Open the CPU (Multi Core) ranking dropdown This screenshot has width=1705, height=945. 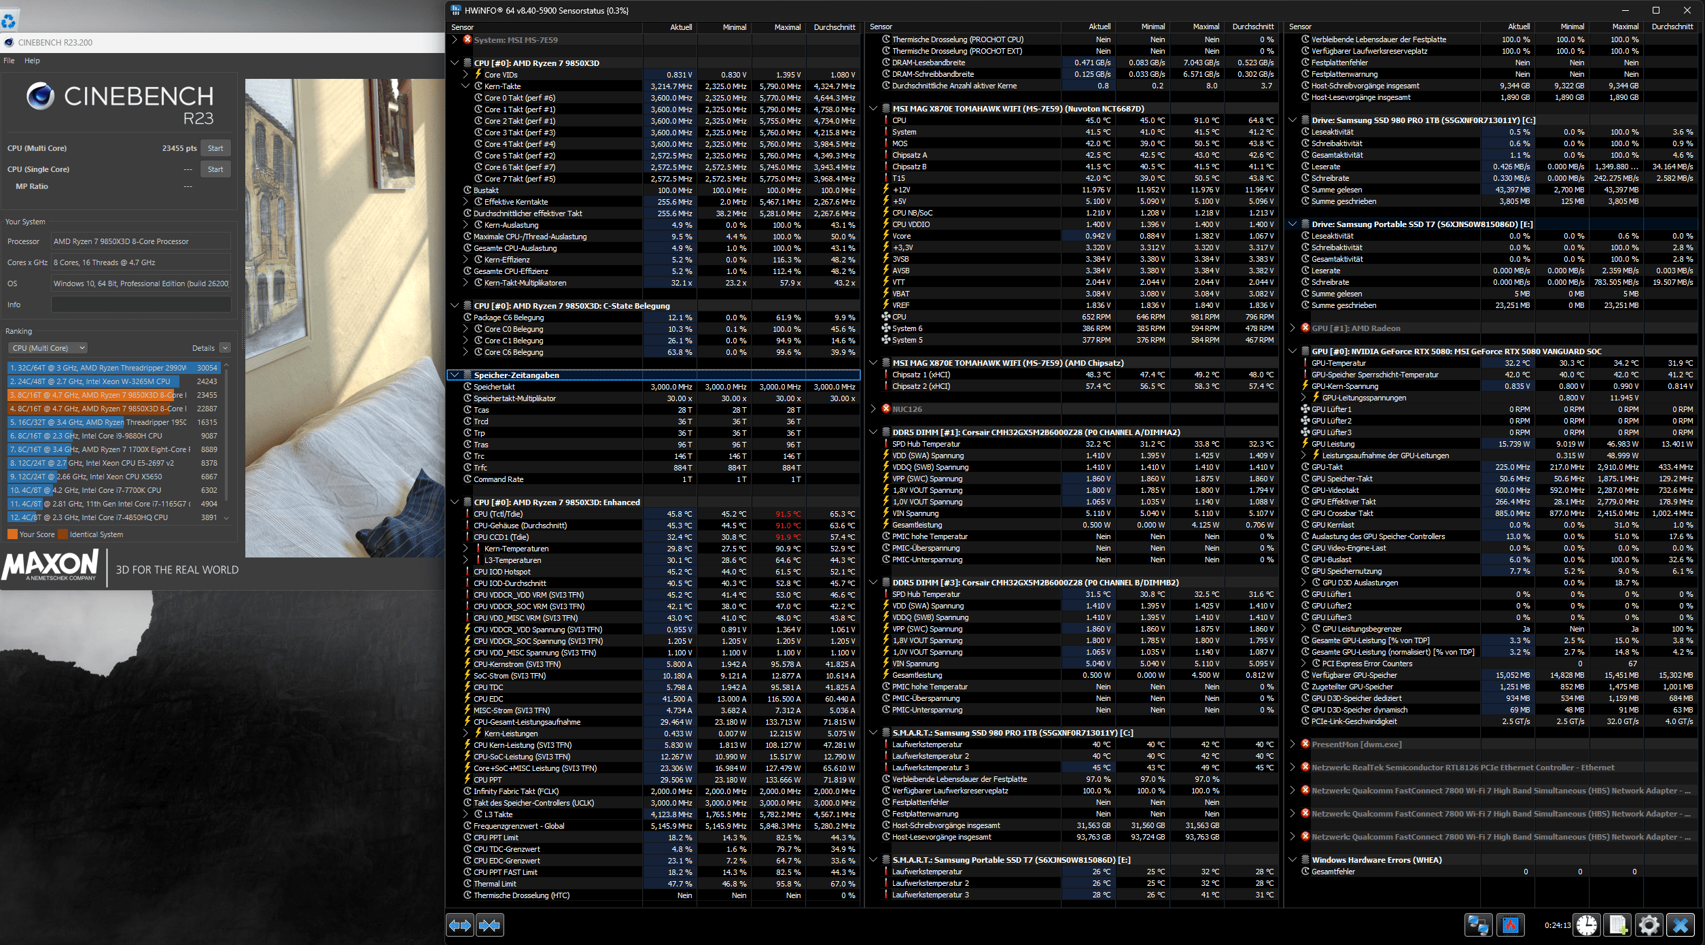pos(48,348)
